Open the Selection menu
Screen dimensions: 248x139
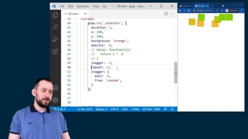click(83, 6)
